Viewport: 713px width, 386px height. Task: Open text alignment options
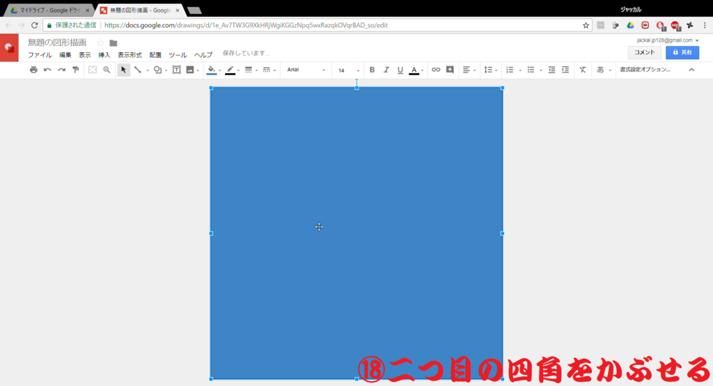click(466, 70)
